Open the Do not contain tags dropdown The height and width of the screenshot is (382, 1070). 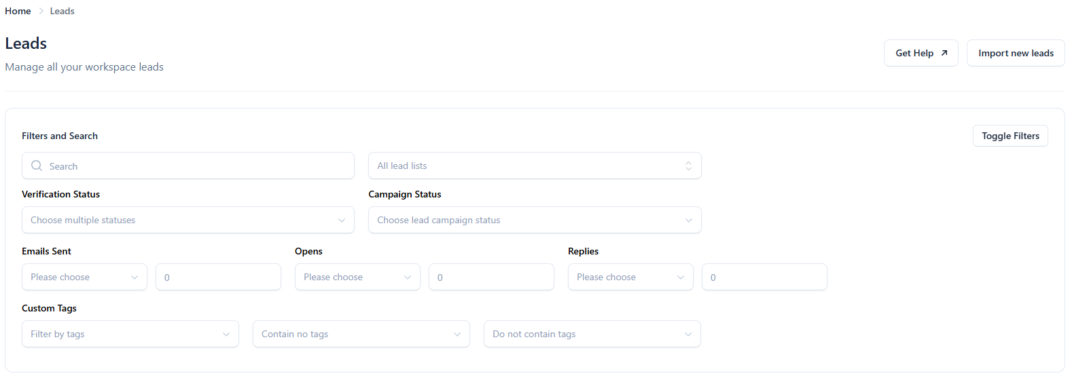[x=592, y=334]
